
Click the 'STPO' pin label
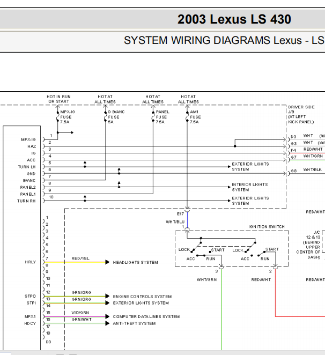point(30,296)
